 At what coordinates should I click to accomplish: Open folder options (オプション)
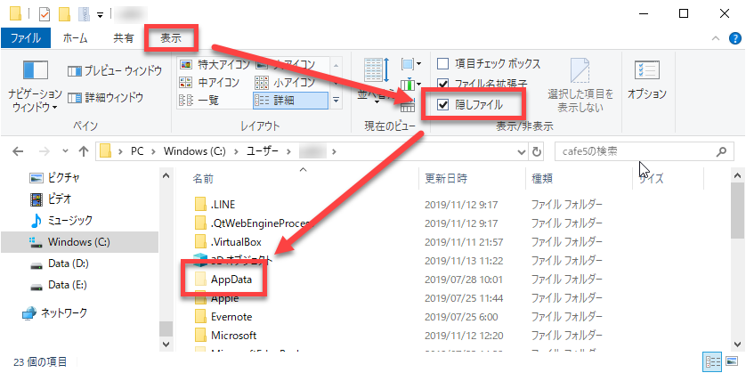tap(646, 78)
